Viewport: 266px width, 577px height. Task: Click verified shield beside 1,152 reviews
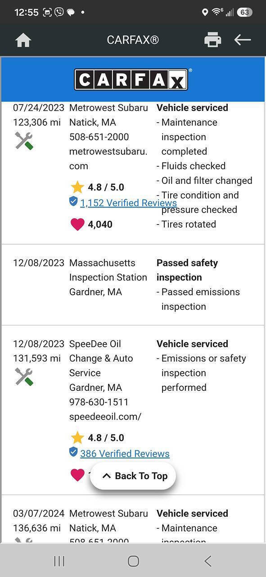coord(73,201)
